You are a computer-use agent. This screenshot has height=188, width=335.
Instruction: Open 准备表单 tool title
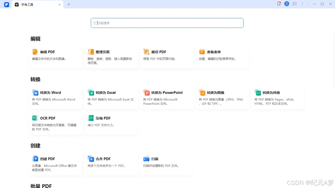click(x=214, y=52)
